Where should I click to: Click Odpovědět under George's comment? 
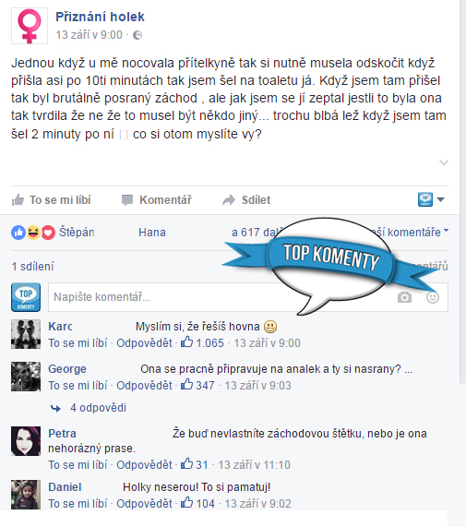point(144,385)
